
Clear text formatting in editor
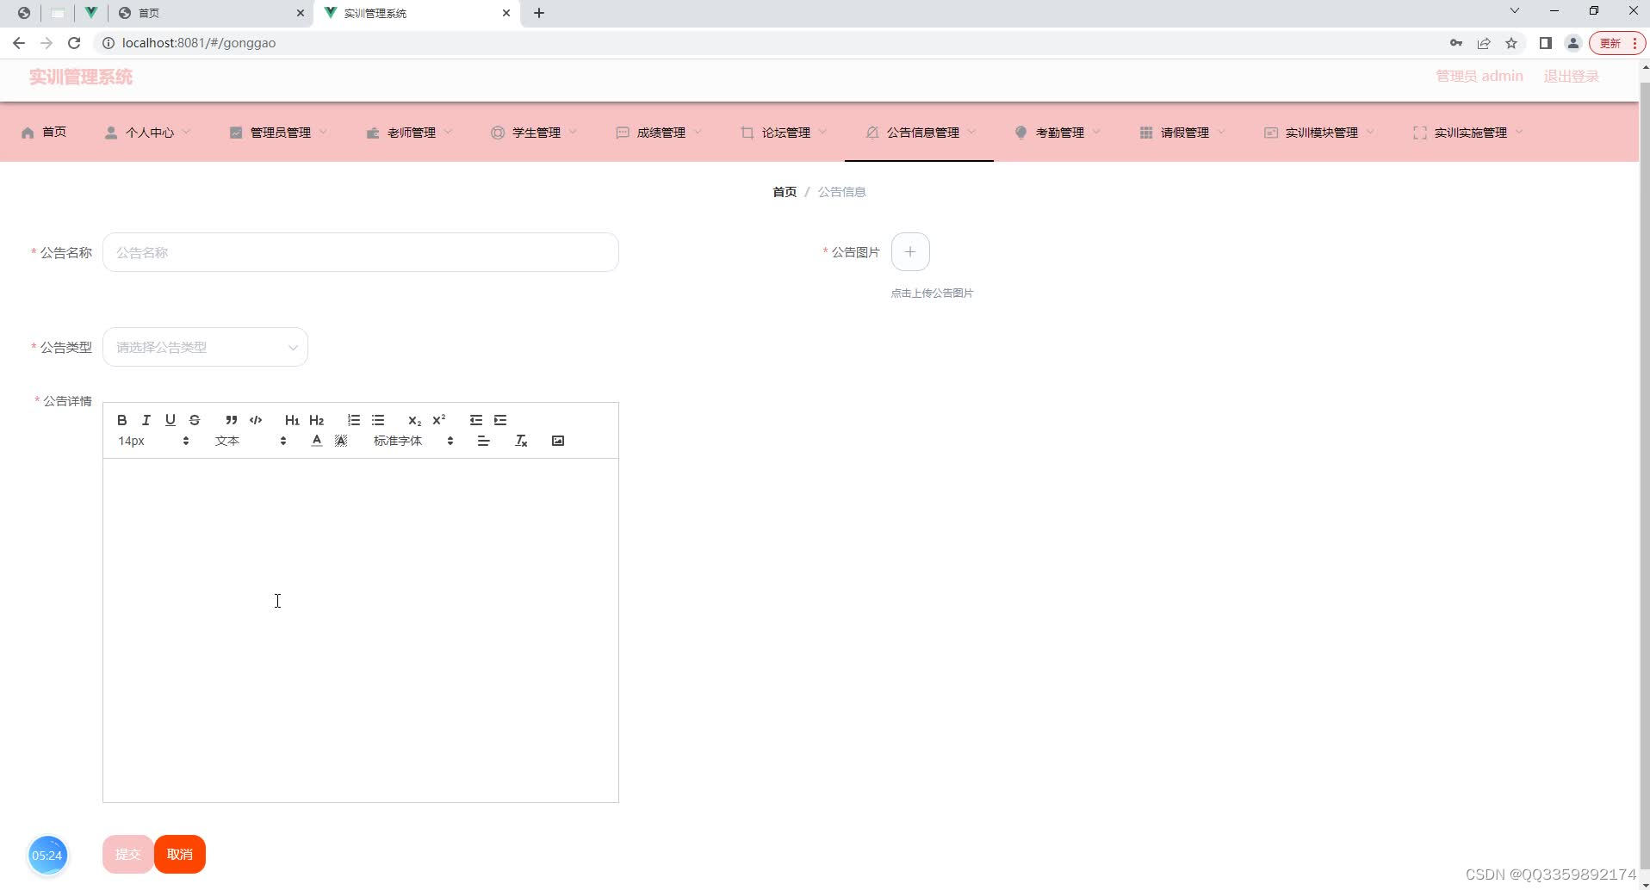coord(521,441)
